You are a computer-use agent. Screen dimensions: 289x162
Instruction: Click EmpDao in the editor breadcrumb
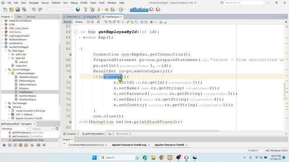tap(71, 134)
